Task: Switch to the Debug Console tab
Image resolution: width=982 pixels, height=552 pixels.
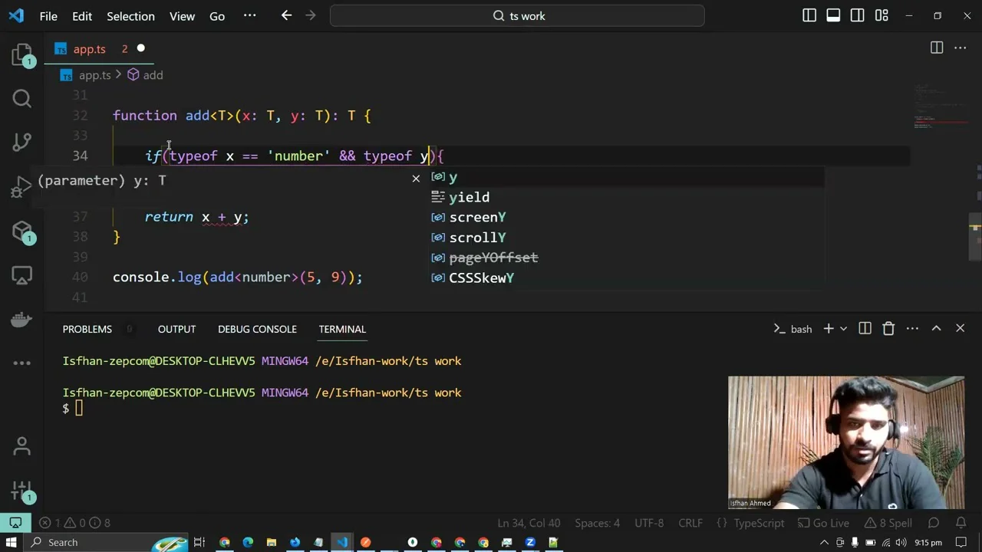Action: [257, 329]
